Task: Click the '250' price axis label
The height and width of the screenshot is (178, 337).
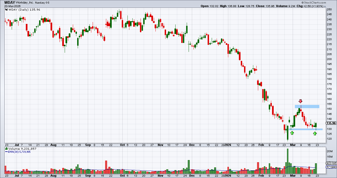Action: (329, 10)
